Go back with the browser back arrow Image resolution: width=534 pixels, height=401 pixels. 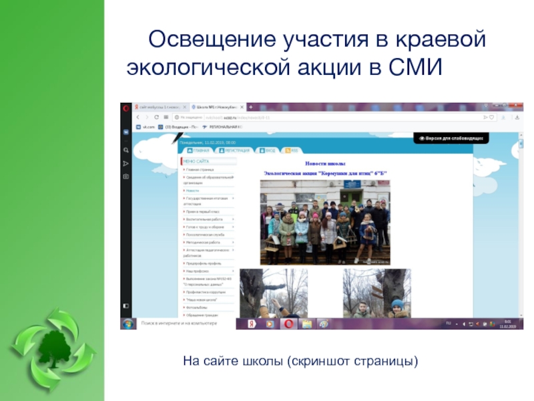tap(138, 118)
